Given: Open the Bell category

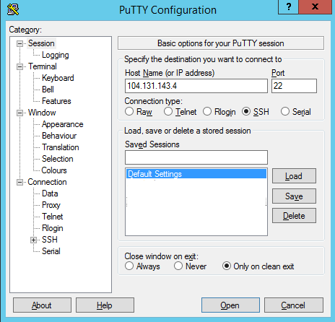Looking at the screenshot, I should coord(48,90).
